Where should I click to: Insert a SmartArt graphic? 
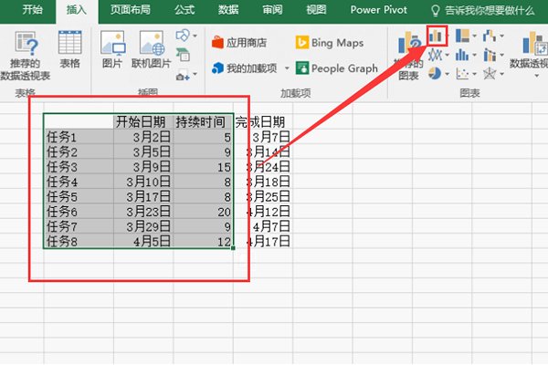tap(183, 55)
